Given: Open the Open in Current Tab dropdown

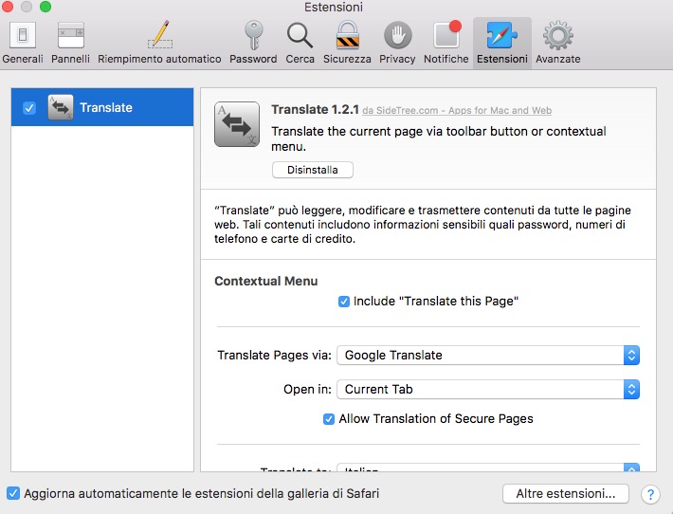Looking at the screenshot, I should 488,390.
